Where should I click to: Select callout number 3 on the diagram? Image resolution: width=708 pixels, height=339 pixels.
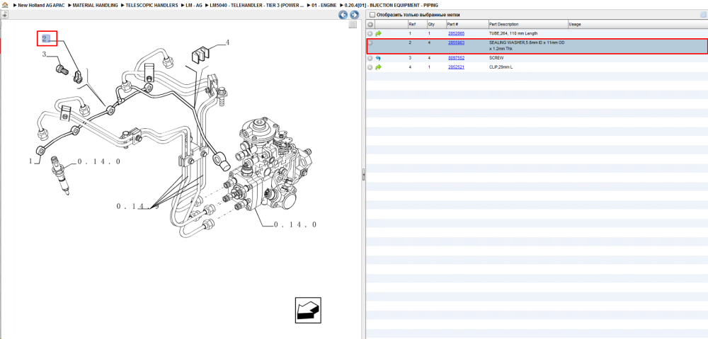click(x=44, y=54)
